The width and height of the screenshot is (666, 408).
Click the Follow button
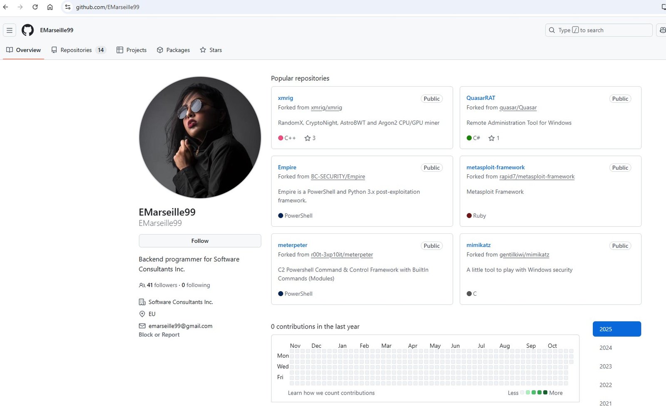(x=200, y=240)
